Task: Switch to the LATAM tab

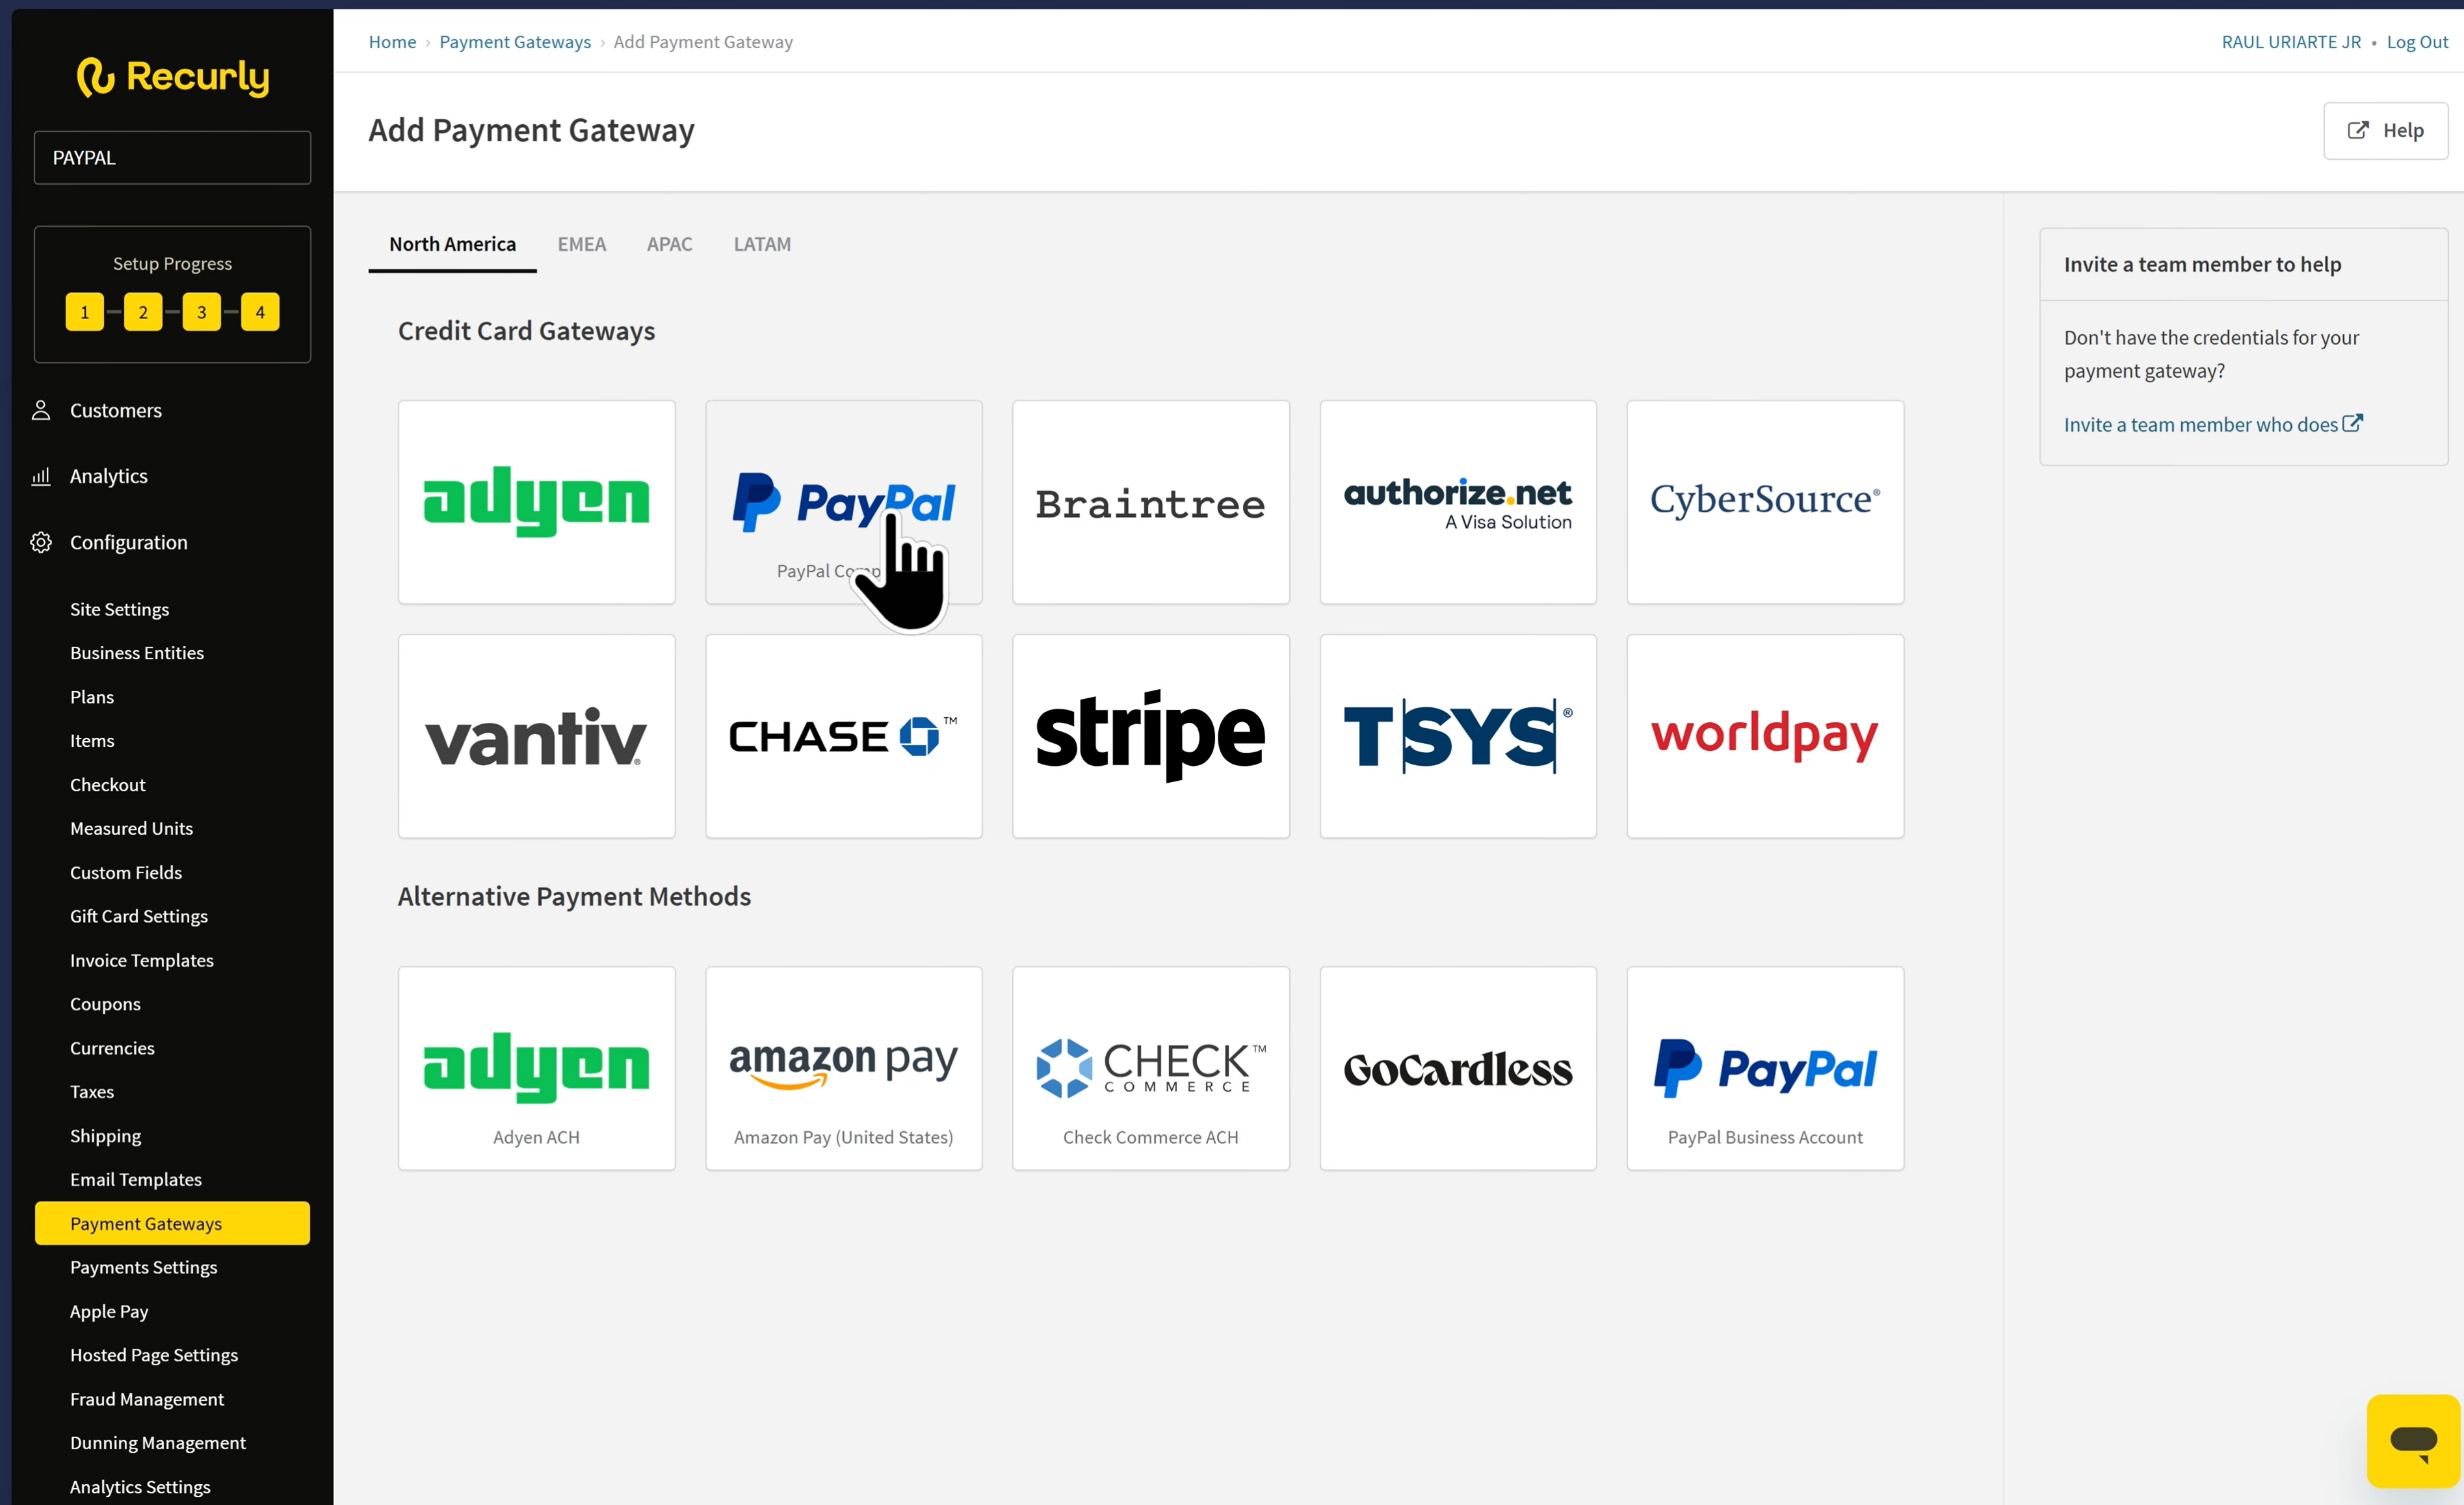Action: pyautogui.click(x=761, y=244)
